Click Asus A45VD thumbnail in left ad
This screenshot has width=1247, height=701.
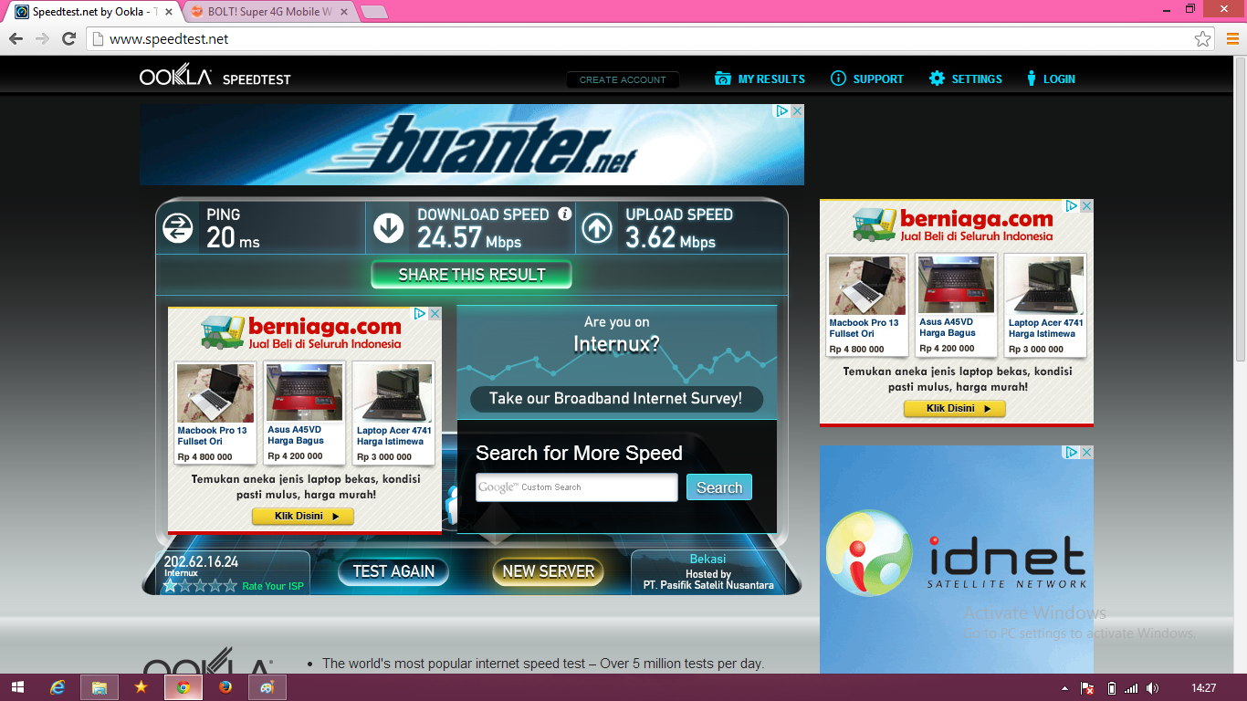(304, 392)
